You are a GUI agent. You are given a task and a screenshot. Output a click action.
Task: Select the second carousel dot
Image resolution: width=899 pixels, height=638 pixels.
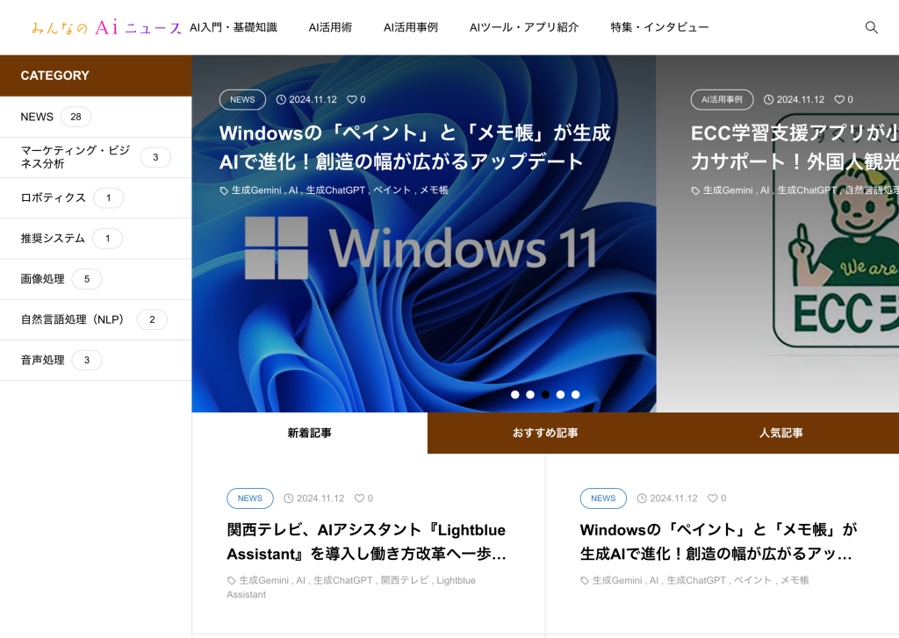point(530,395)
